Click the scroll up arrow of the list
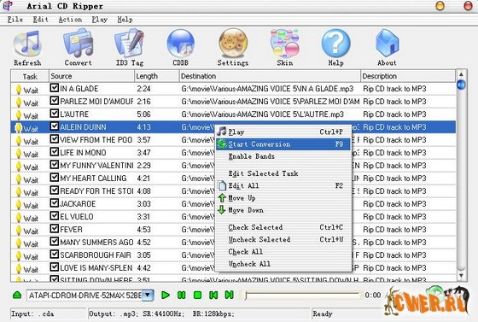Image resolution: width=478 pixels, height=322 pixels. click(461, 74)
